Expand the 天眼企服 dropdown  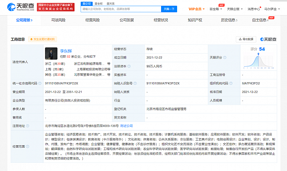click(x=235, y=9)
